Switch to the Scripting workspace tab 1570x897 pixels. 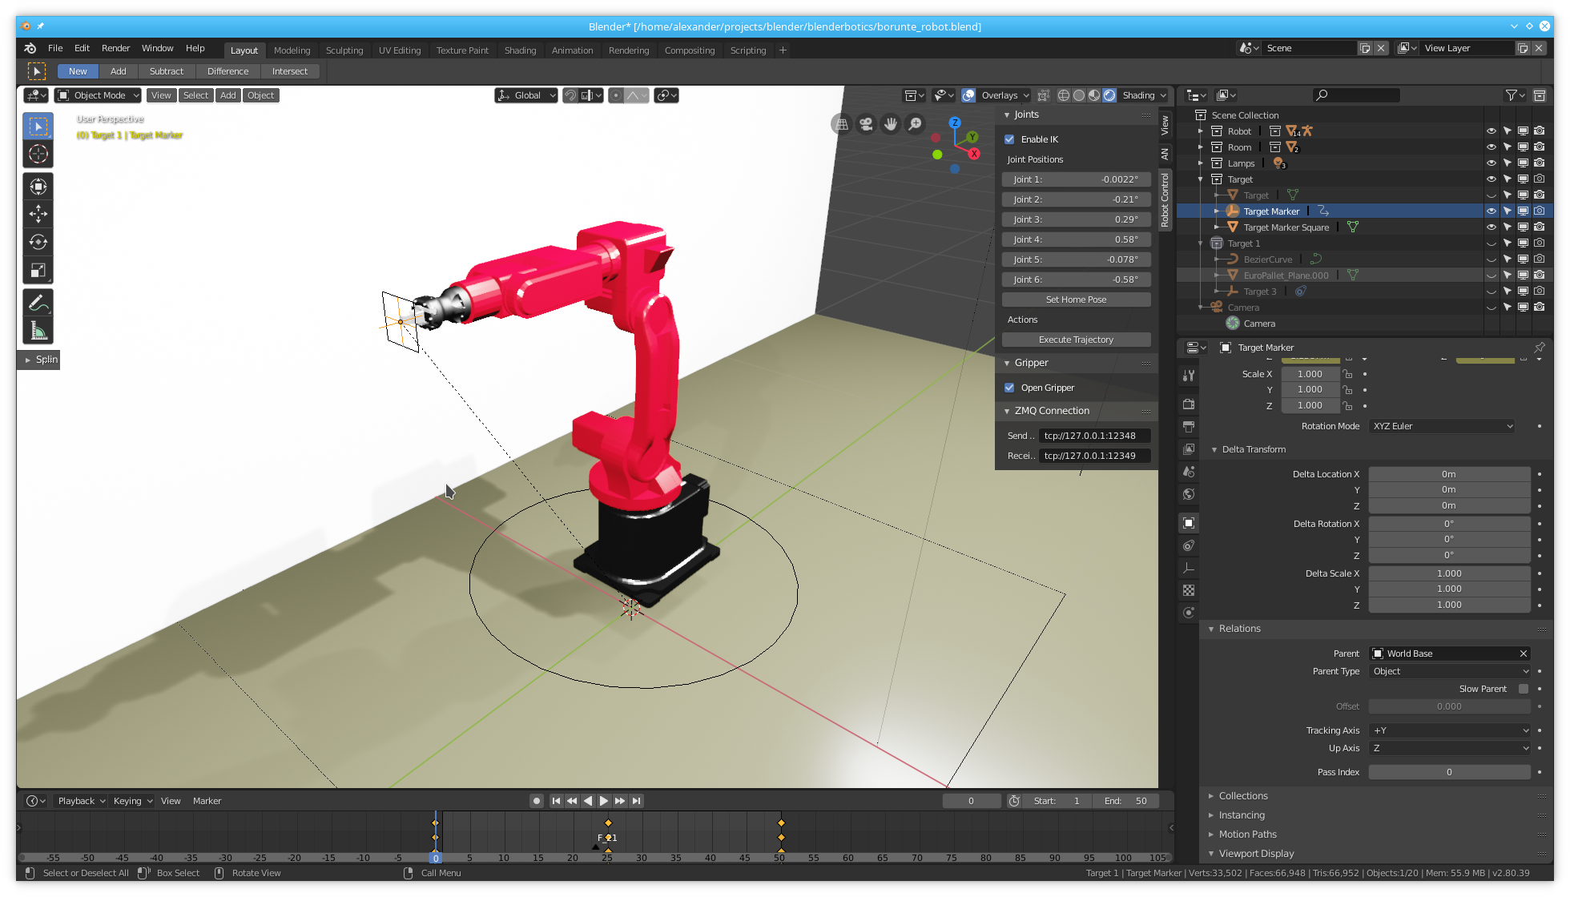[x=748, y=50]
